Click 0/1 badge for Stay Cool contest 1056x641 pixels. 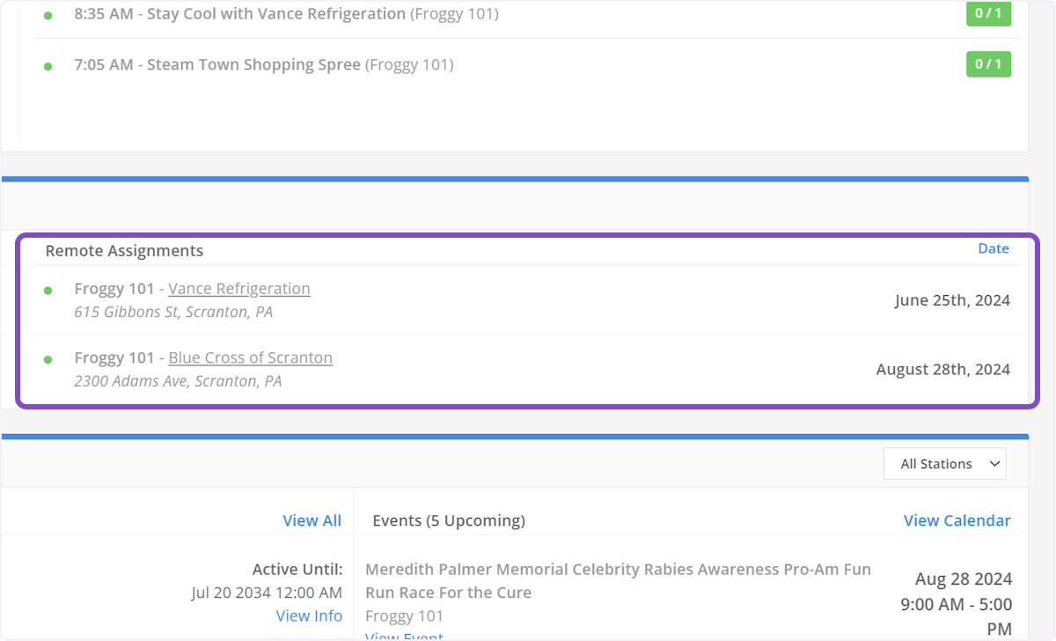click(x=988, y=14)
